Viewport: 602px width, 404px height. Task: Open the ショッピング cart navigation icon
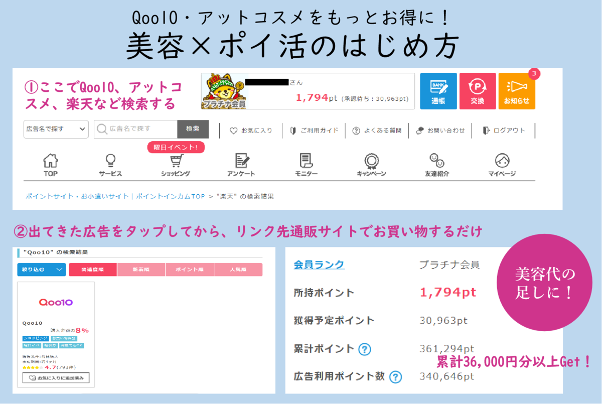point(175,166)
